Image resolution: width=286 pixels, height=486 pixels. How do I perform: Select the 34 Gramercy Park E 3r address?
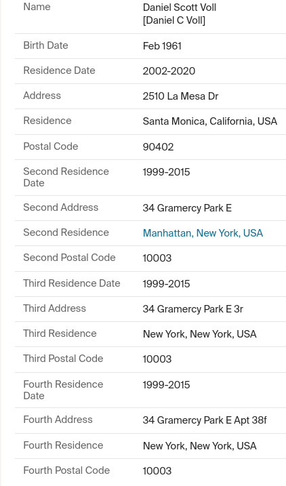192,309
